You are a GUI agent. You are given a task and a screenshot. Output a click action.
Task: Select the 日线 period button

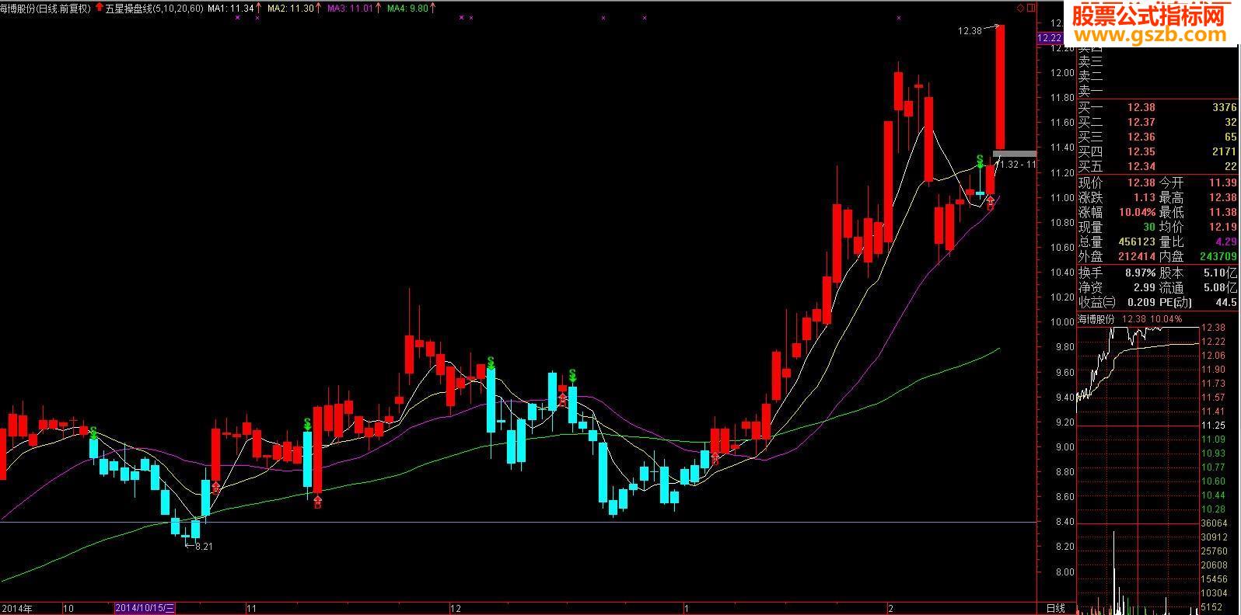coord(1055,608)
